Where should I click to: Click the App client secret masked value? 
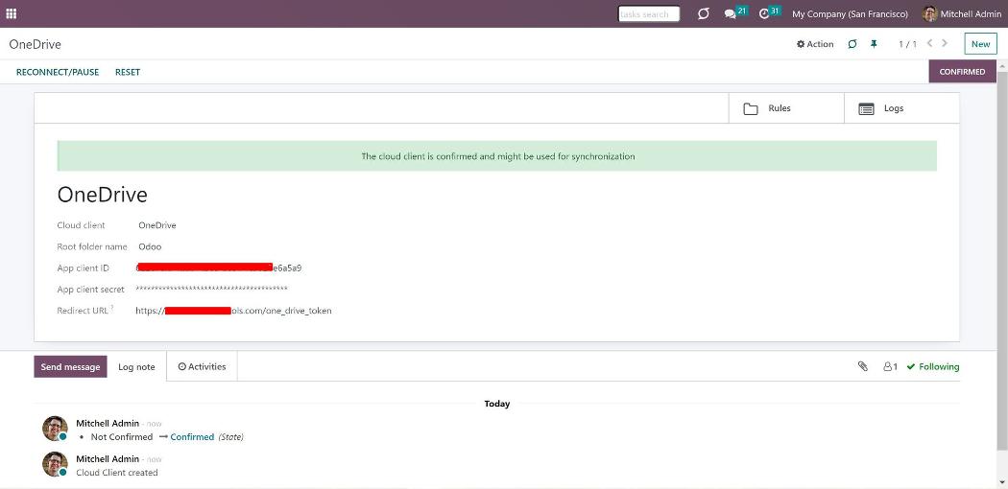(x=211, y=289)
